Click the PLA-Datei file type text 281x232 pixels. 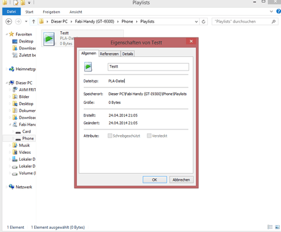117,81
